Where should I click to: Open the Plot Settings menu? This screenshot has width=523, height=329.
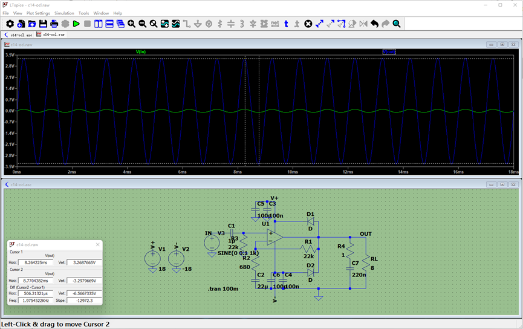coord(38,13)
